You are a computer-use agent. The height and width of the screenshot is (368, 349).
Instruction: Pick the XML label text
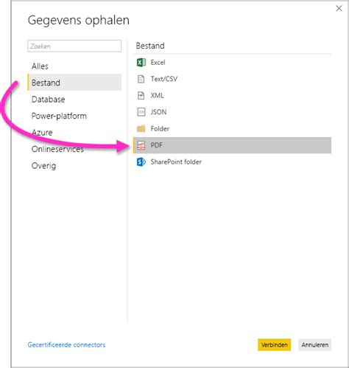(x=157, y=95)
